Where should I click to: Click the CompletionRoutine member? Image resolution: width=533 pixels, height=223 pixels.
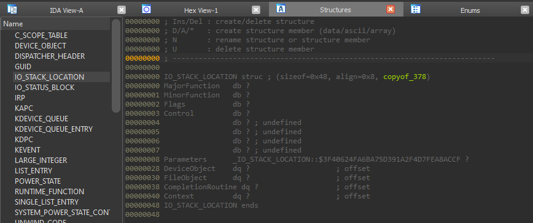coord(200,187)
